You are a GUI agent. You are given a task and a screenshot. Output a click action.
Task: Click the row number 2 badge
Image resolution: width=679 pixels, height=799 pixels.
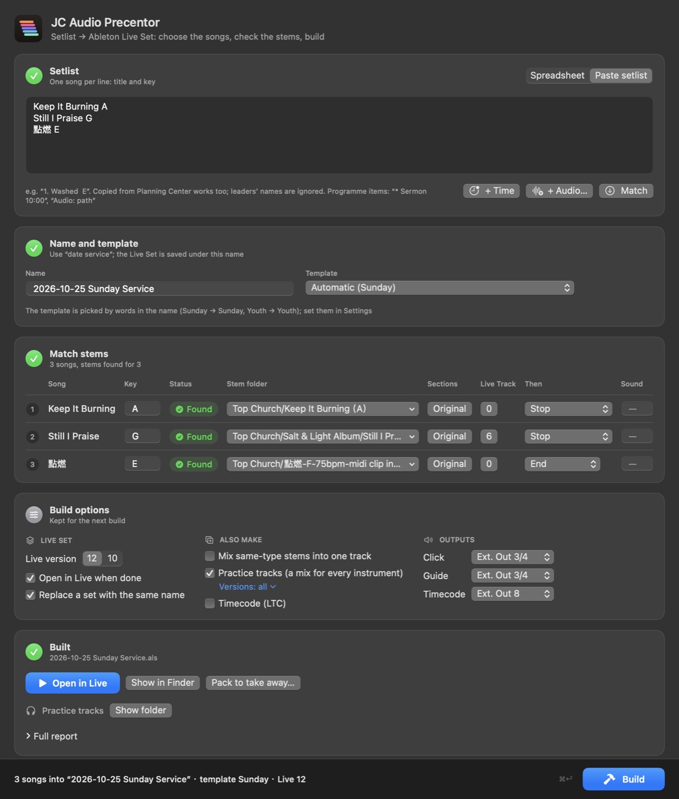point(33,437)
